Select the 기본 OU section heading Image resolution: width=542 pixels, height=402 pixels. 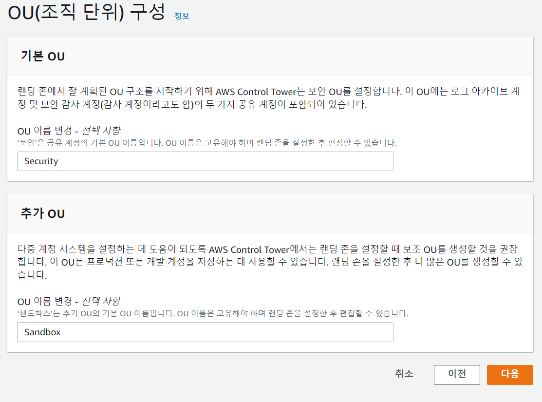(x=43, y=56)
